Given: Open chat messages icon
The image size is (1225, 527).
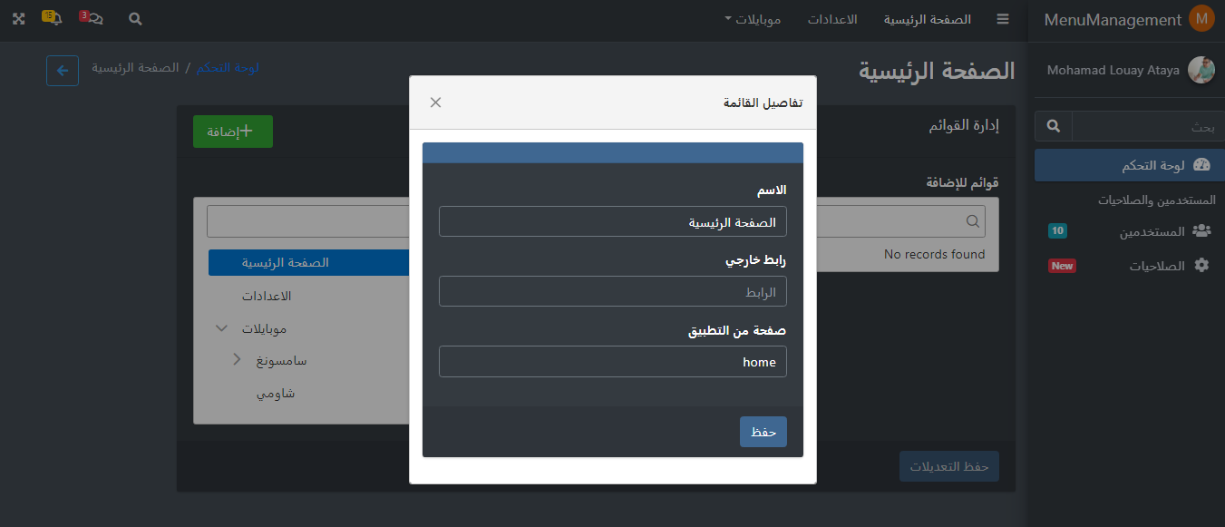Looking at the screenshot, I should point(92,17).
